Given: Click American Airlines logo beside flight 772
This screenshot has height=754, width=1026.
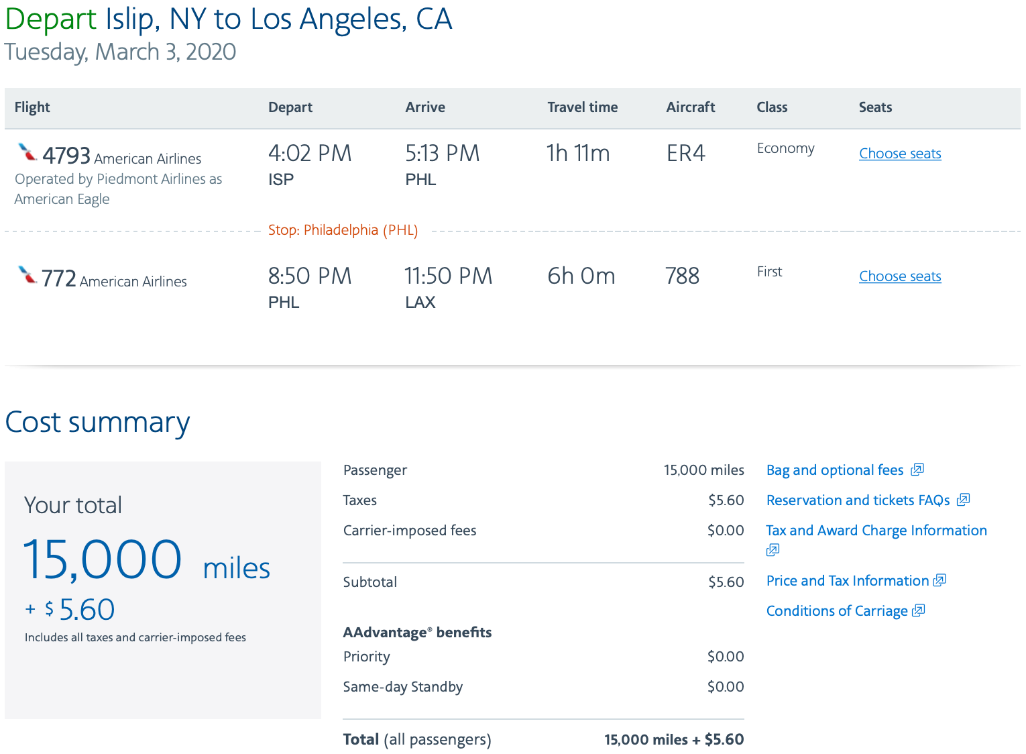Looking at the screenshot, I should click(x=27, y=275).
